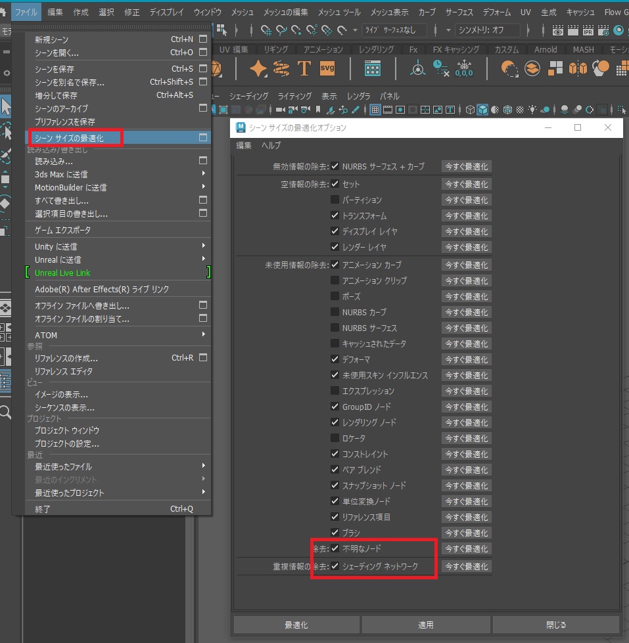This screenshot has height=643, width=629.
Task: Click the Snap to grids magnet icon
Action: (266, 30)
